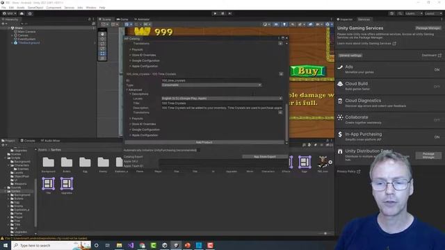
Task: Click the Play button in top toolbar
Action: pyautogui.click(x=215, y=13)
